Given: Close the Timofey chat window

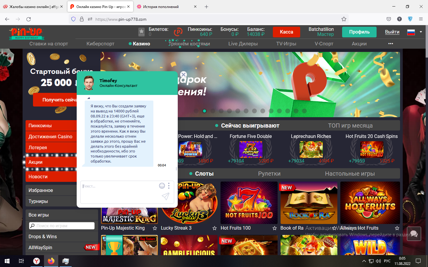Looking at the screenshot, I should pos(184,74).
